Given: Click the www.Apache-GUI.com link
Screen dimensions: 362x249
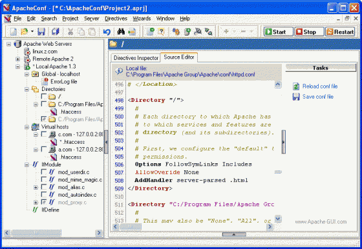Looking at the screenshot, I should pyautogui.click(x=321, y=222).
